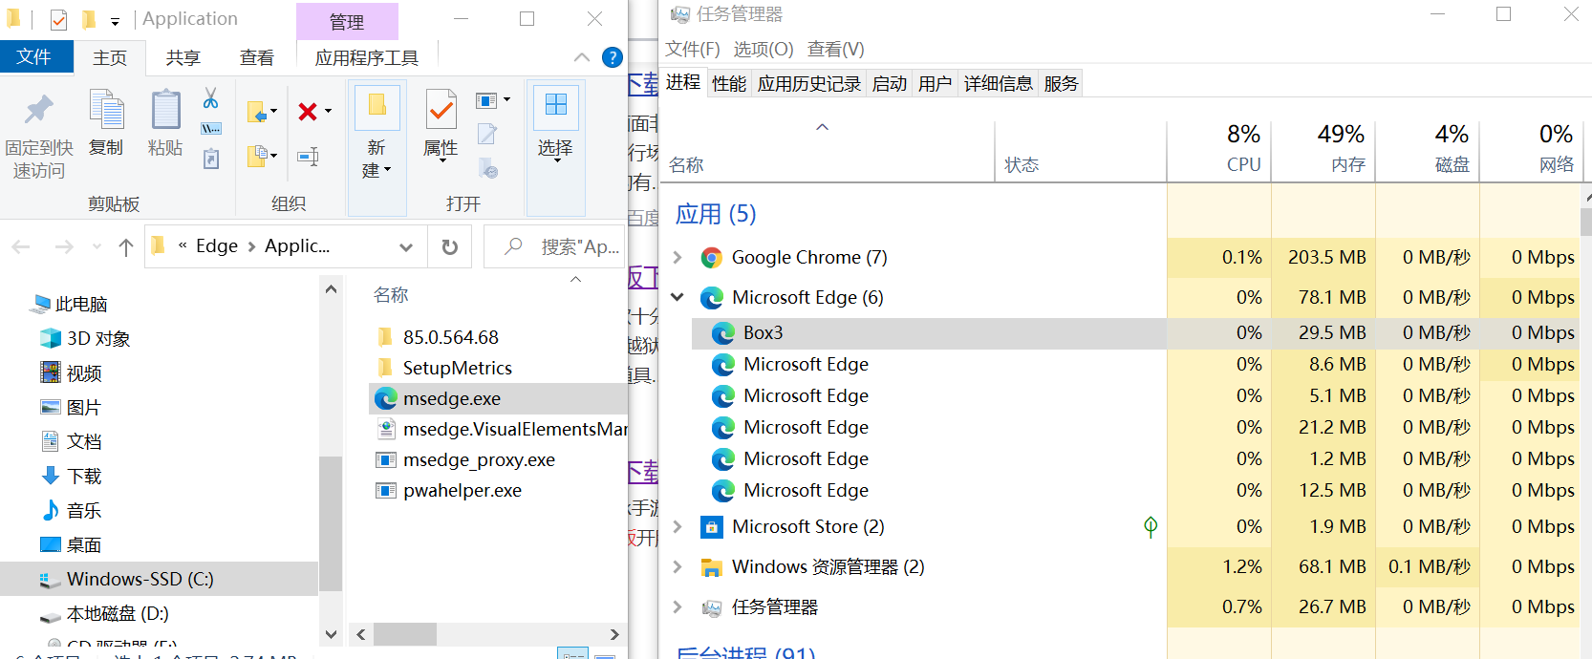Image resolution: width=1592 pixels, height=659 pixels.
Task: Click the Copy to folder icon
Action: (257, 155)
